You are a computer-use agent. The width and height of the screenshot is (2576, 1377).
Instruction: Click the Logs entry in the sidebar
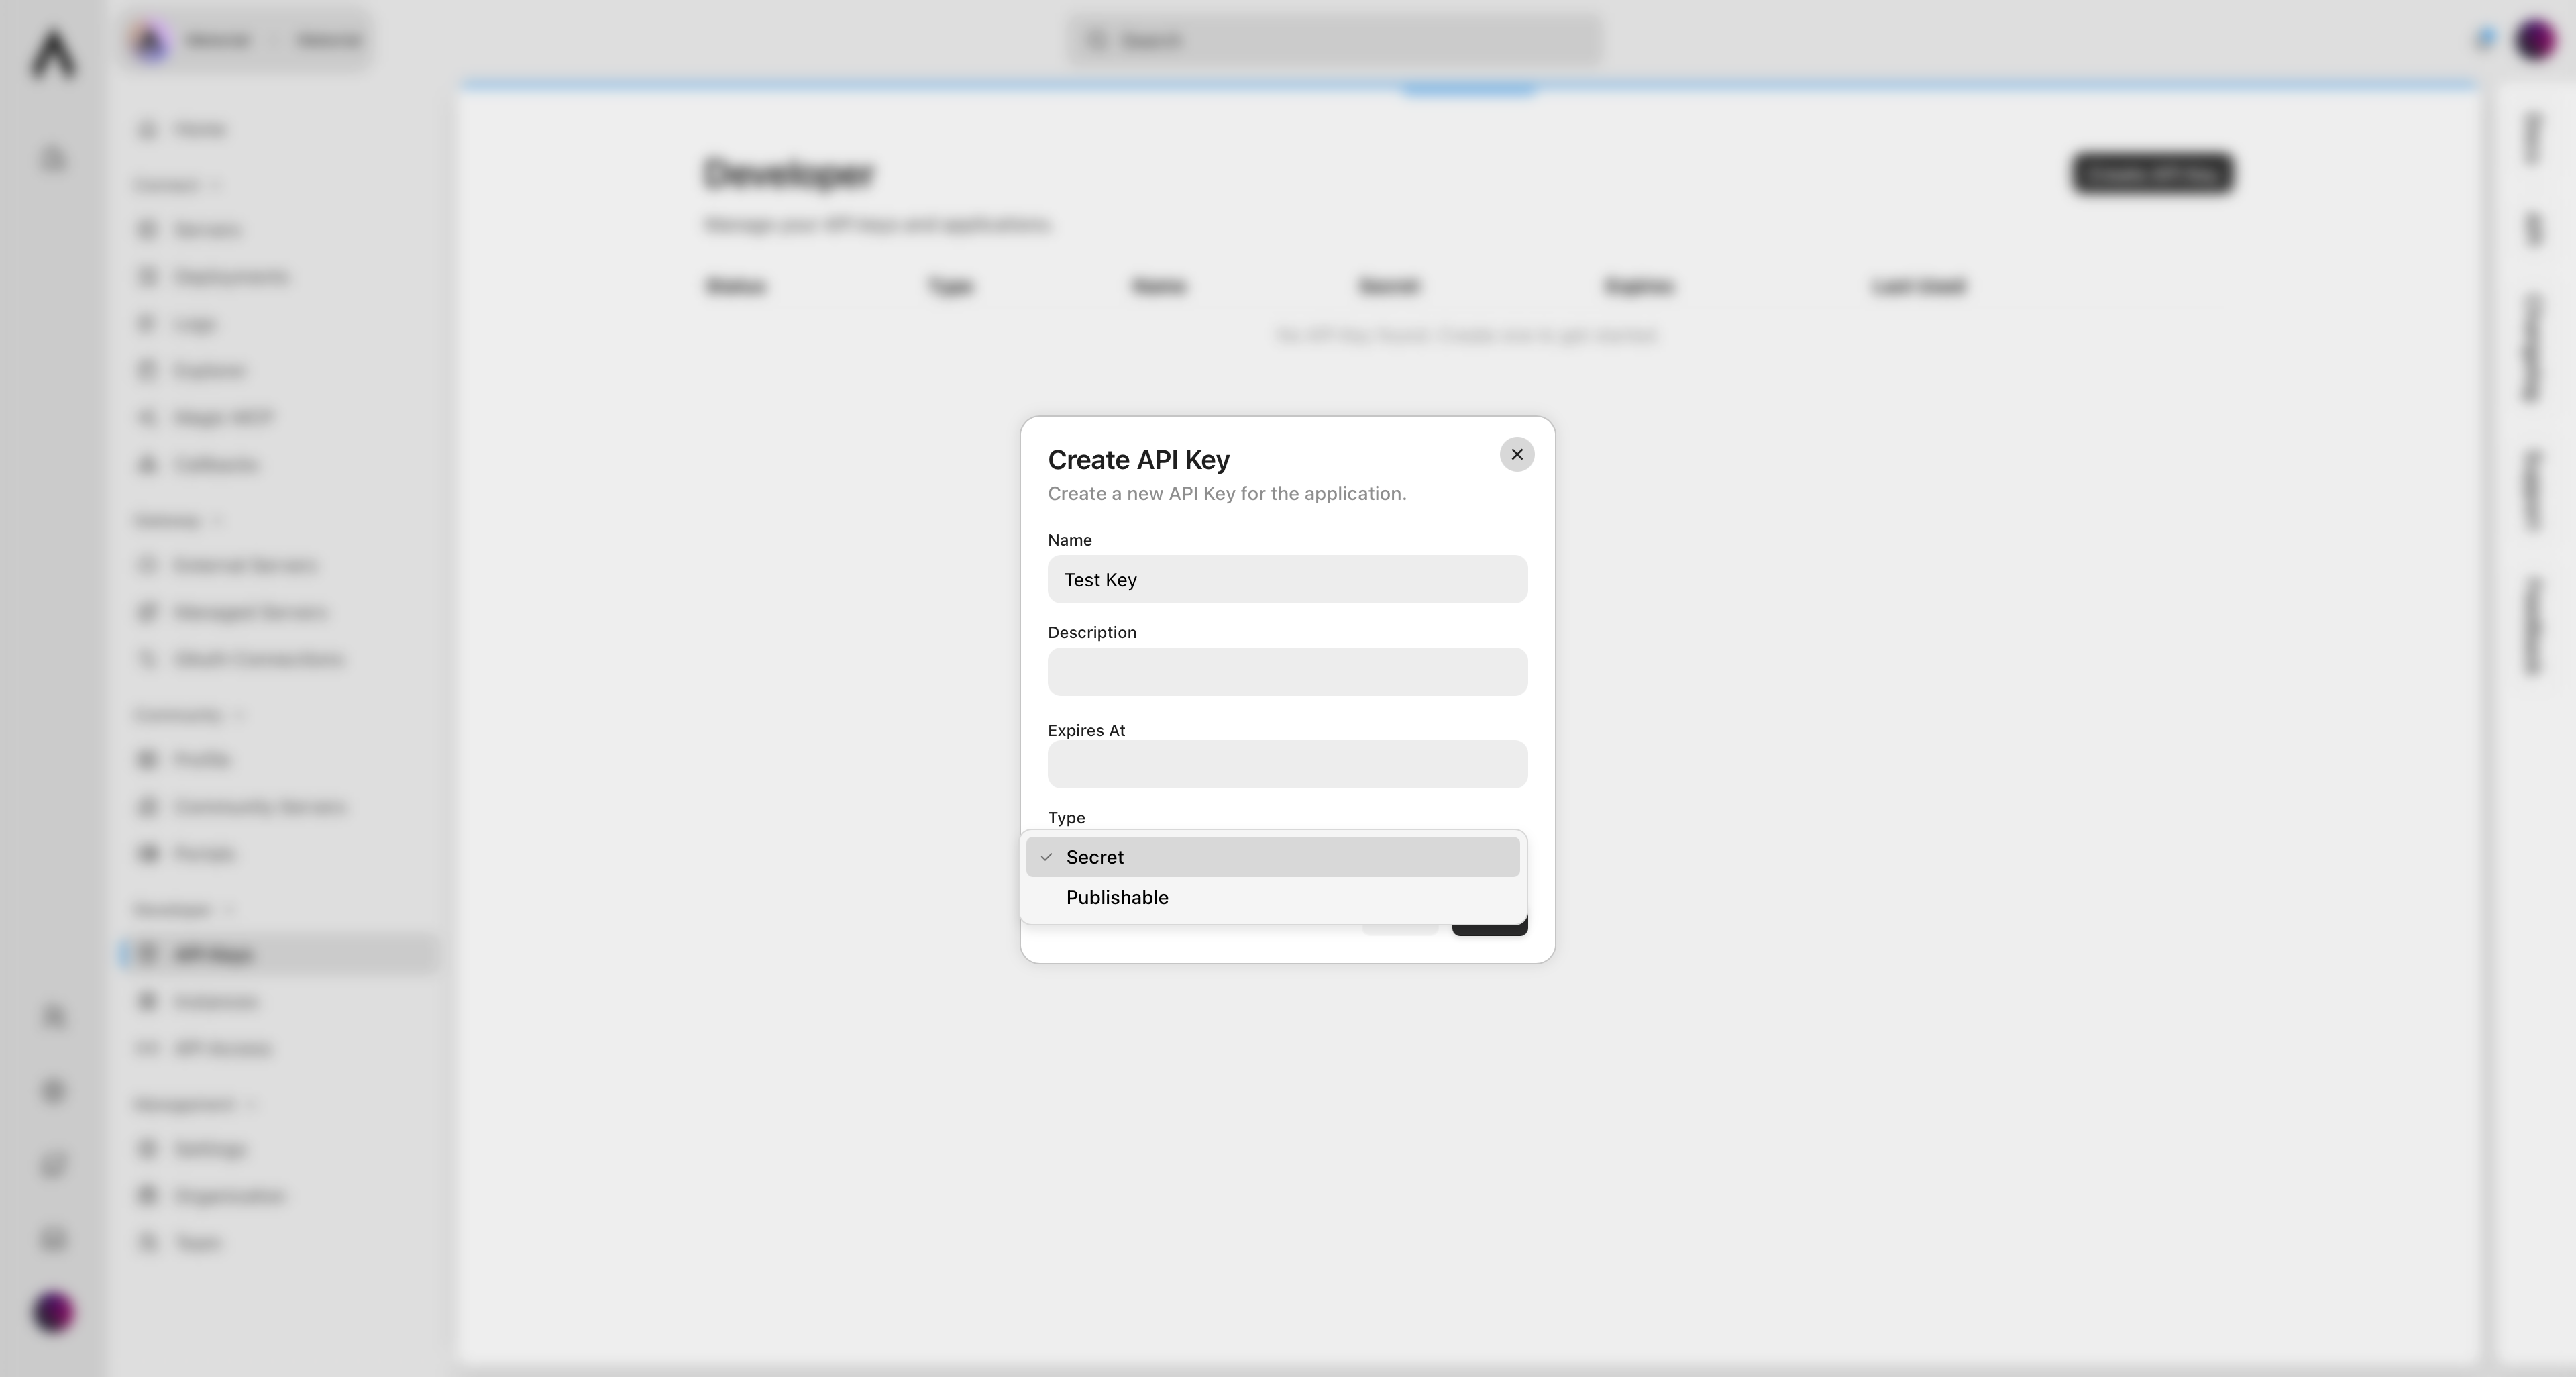[196, 323]
